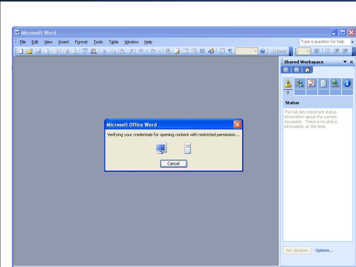
Task: Open the Zoom percentage dropdown
Action: (x=256, y=51)
